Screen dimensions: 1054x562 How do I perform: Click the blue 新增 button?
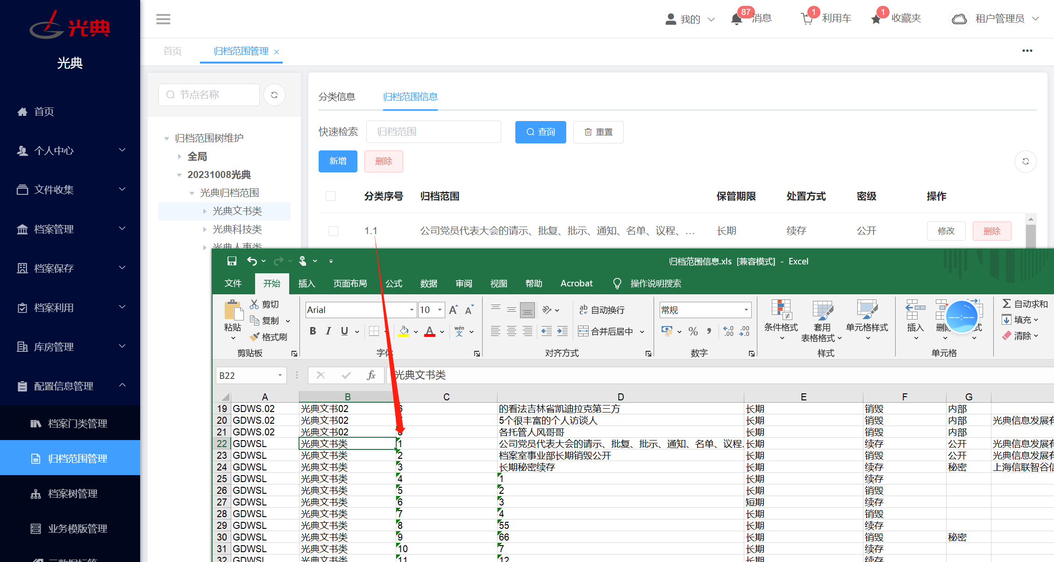click(x=338, y=161)
